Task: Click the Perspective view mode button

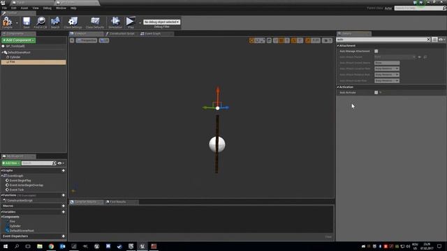Action: pyautogui.click(x=87, y=40)
